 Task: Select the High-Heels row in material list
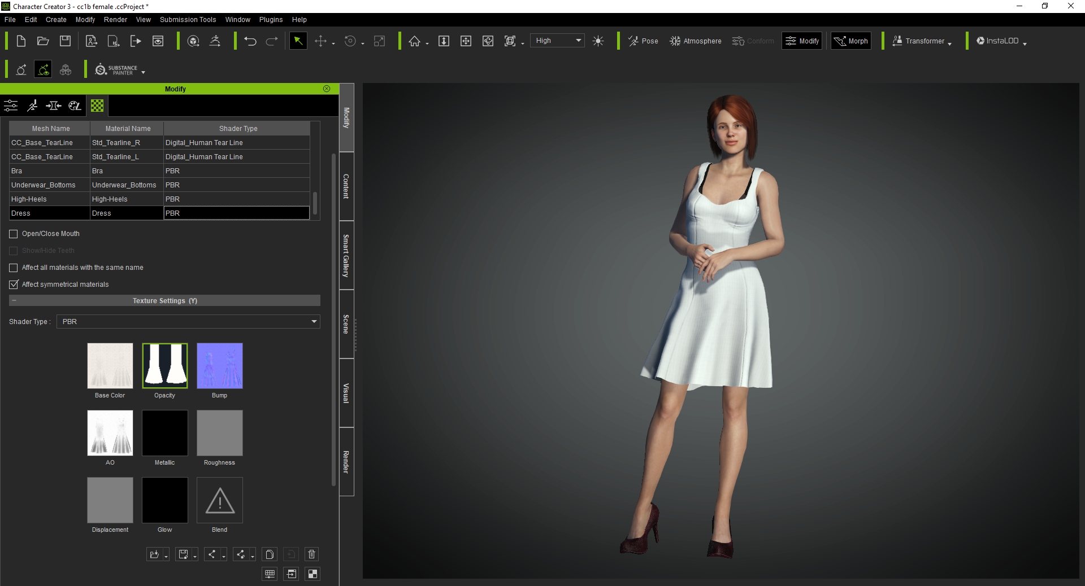(x=159, y=199)
